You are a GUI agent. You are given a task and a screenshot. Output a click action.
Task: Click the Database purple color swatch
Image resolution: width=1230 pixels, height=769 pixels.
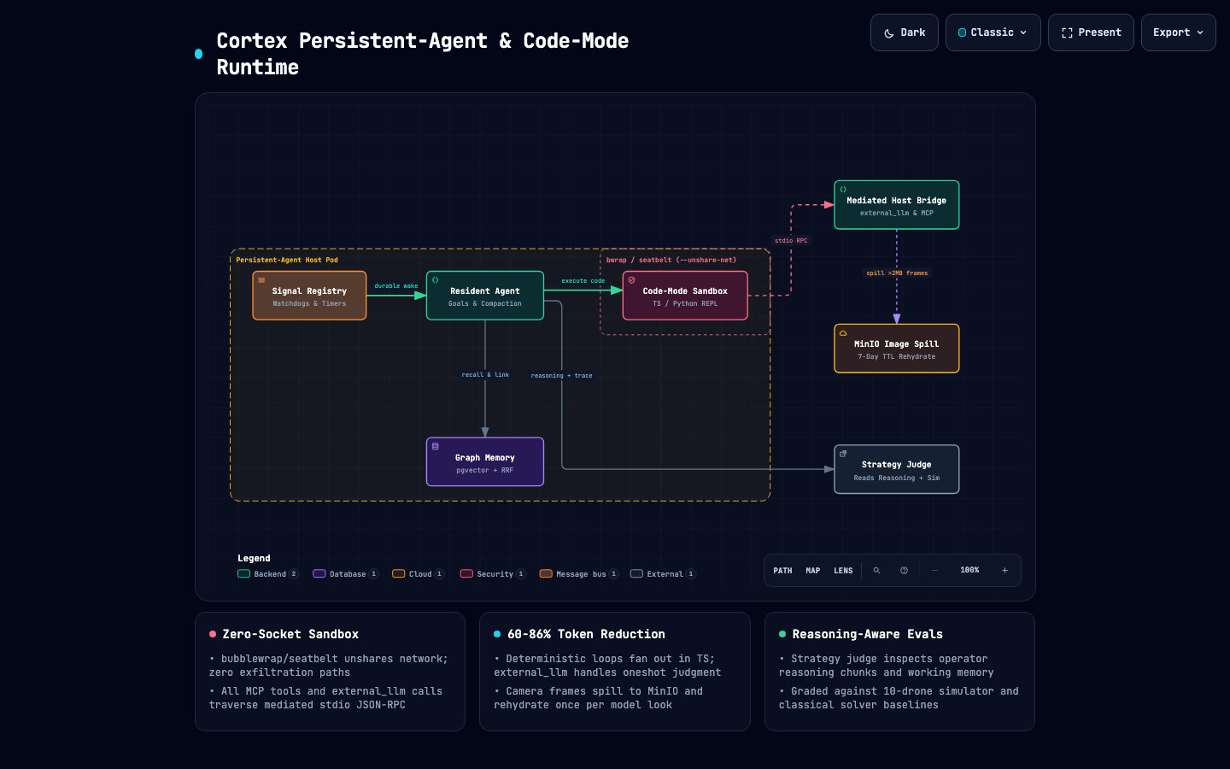coord(319,574)
